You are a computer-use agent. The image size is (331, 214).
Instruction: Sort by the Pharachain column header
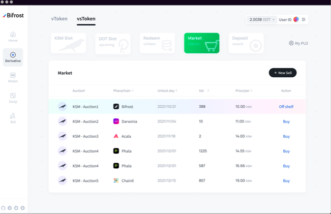click(123, 90)
